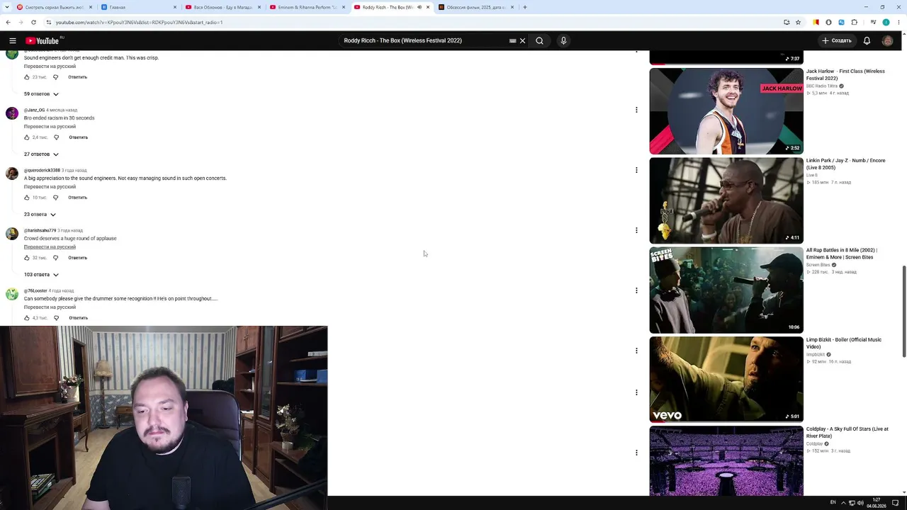The width and height of the screenshot is (907, 510).
Task: Switch to the 'Eminem & Rihanna Perform' tab
Action: (x=308, y=7)
